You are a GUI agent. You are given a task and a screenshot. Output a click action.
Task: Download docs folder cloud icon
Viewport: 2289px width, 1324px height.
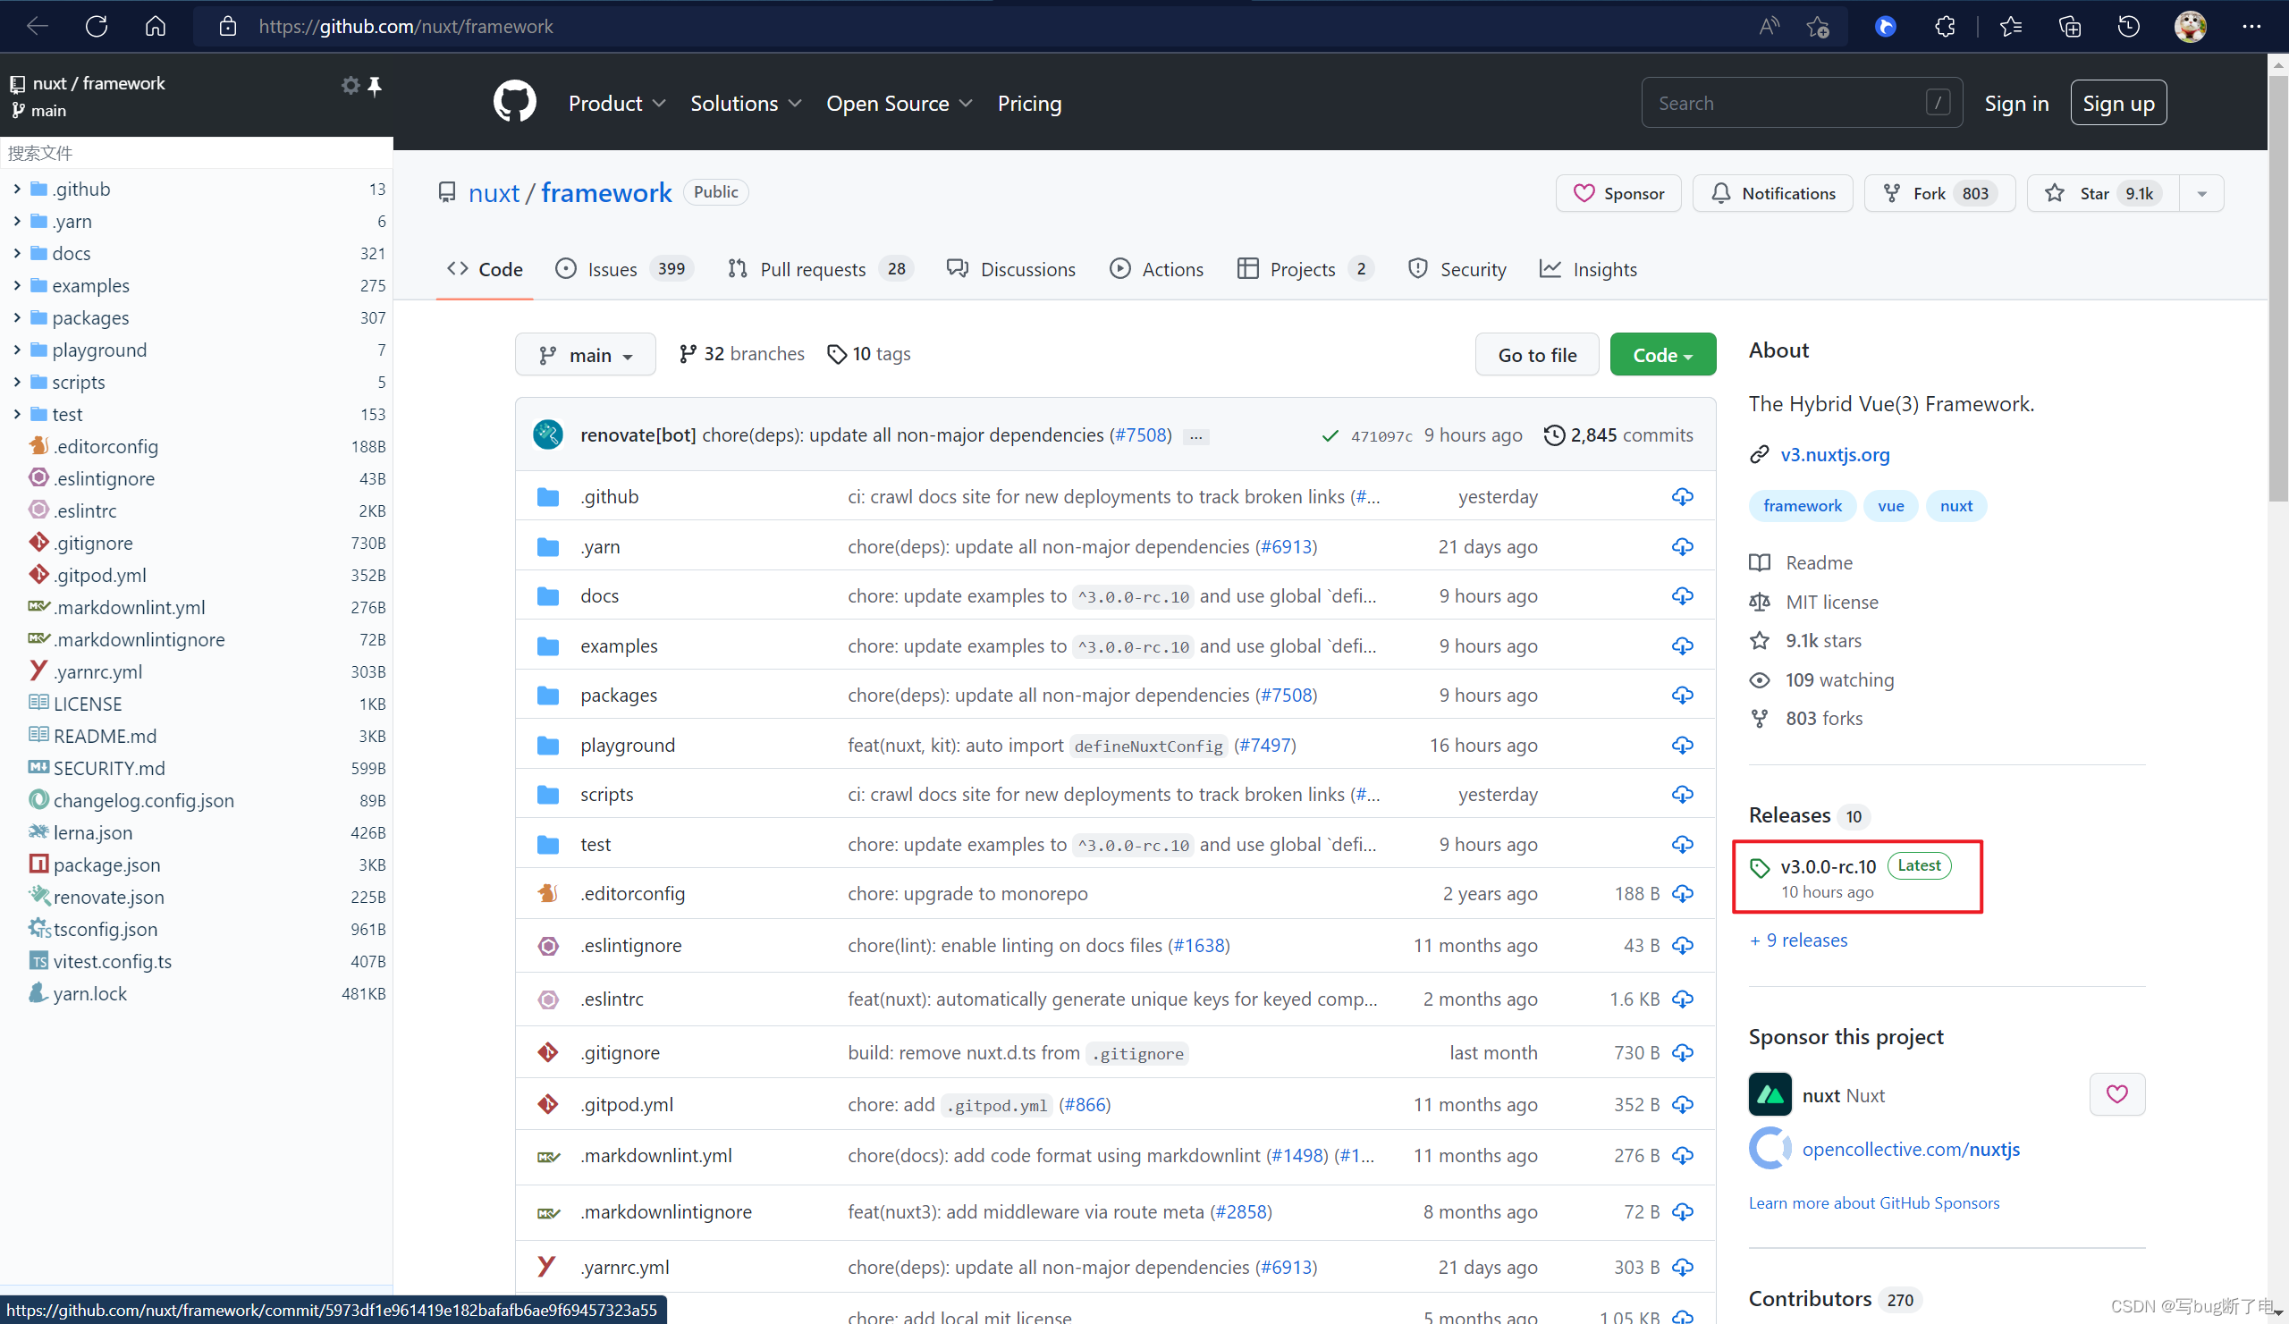1682,595
